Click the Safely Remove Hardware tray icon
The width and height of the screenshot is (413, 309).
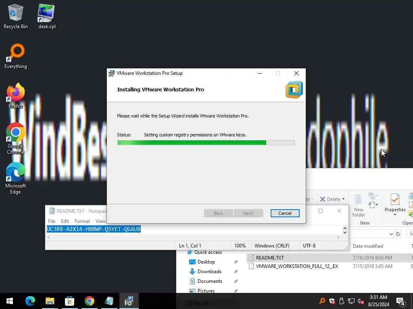(x=342, y=301)
